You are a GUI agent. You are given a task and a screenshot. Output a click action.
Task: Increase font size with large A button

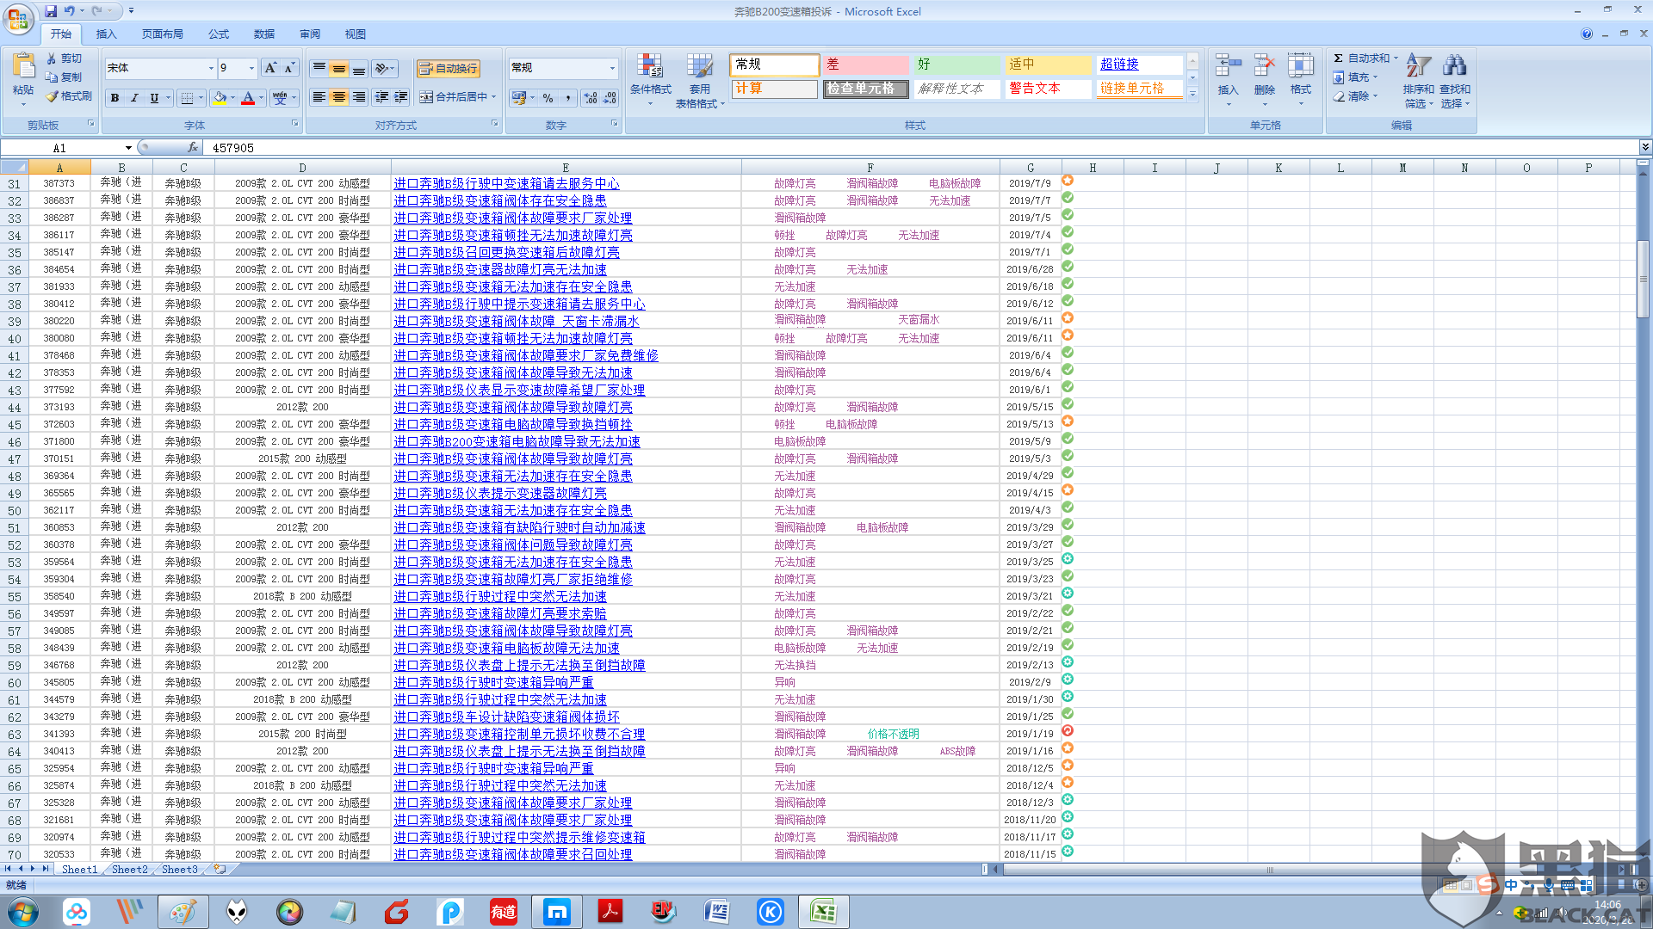pos(270,68)
